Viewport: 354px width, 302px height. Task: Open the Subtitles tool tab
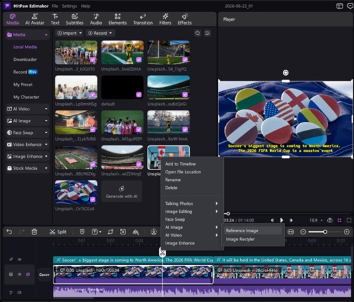(x=74, y=19)
